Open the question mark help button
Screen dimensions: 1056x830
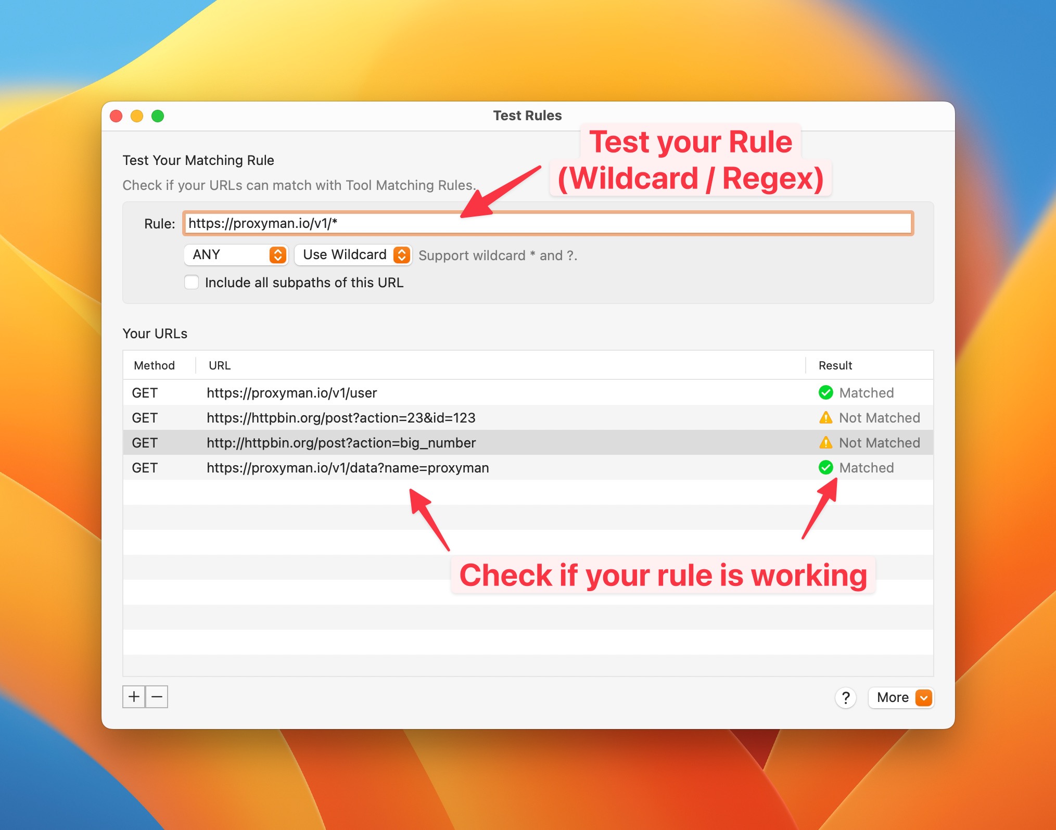(845, 697)
